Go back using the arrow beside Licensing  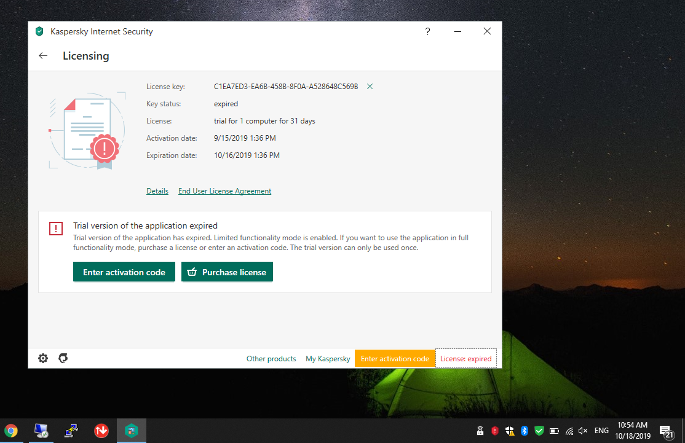pos(43,55)
